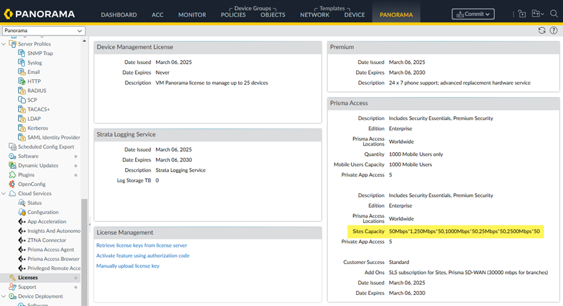Click the search magnifier icon
The image size is (563, 306).
554,14
